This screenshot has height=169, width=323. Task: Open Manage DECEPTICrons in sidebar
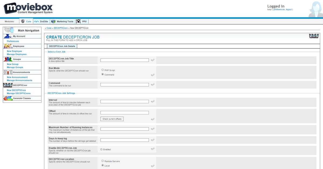19,93
